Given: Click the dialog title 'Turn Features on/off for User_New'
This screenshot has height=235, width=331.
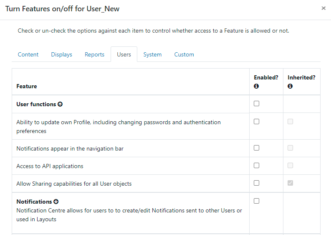Looking at the screenshot, I should click(x=62, y=9).
